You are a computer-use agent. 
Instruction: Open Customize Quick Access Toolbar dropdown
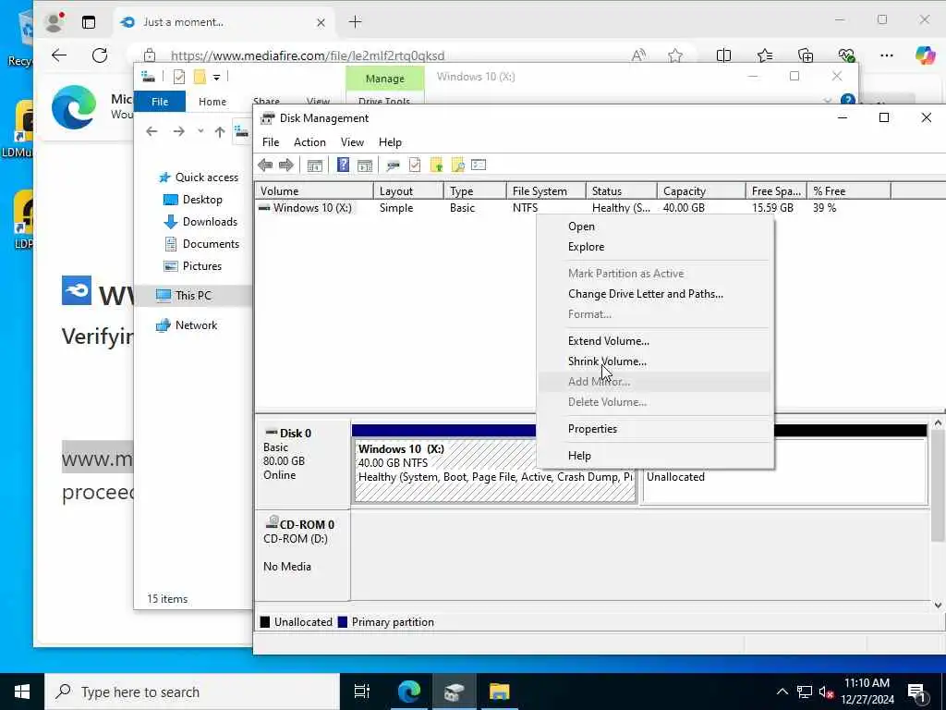point(216,77)
